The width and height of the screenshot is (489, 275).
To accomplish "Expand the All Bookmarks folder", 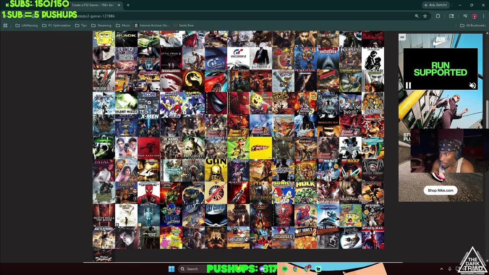I will click(473, 26).
